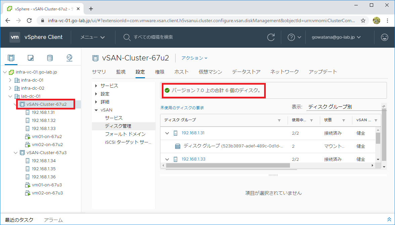Open gowatana@go-lab.jp user dropdown
Viewport: 395px width, 225px height.
click(336, 37)
